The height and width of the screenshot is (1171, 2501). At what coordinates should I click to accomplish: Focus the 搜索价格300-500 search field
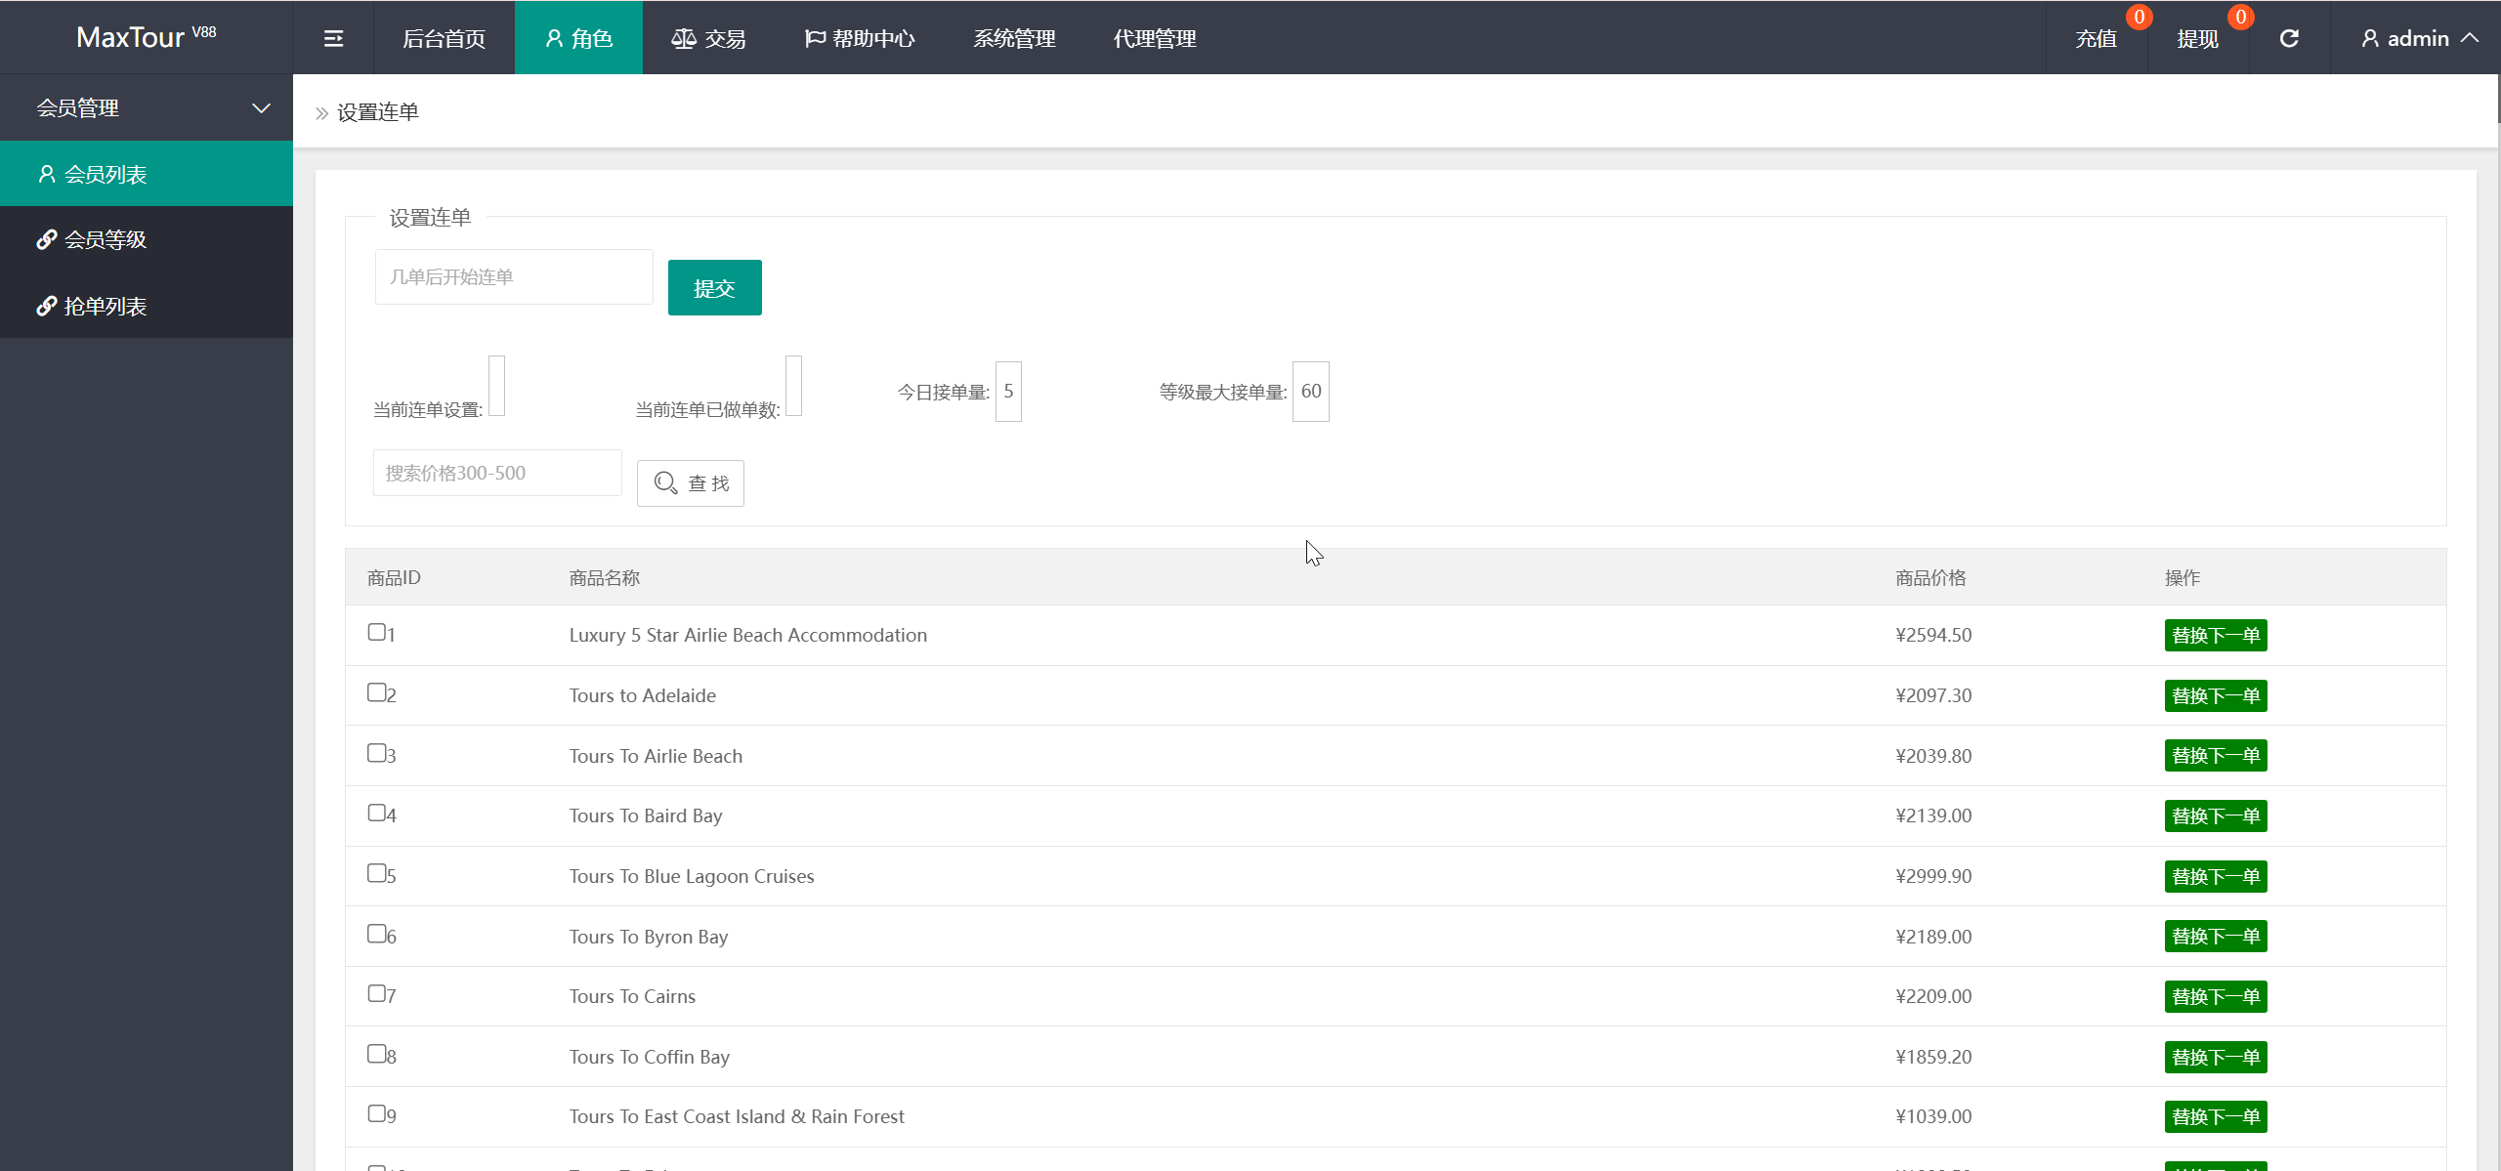pyautogui.click(x=496, y=473)
